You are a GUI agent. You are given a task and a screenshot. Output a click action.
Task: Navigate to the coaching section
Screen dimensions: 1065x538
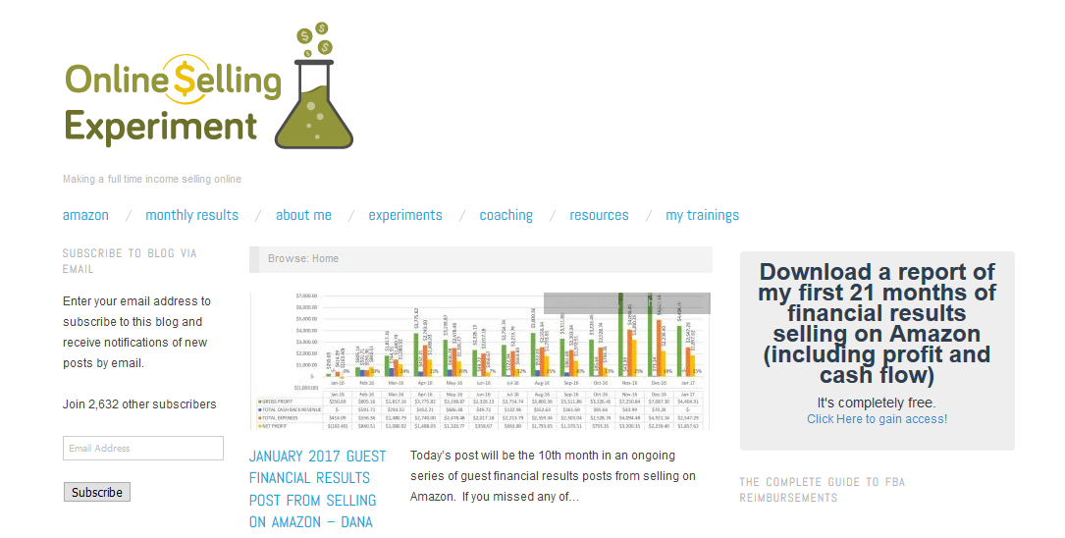pos(506,215)
